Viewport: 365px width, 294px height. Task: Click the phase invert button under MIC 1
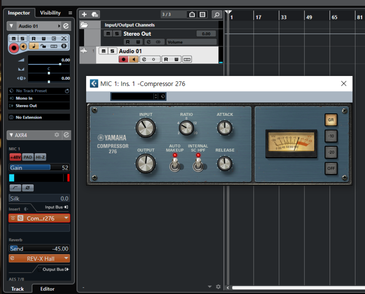(28, 188)
